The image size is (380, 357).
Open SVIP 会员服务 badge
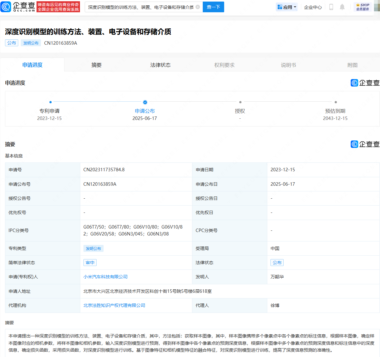pos(363,7)
